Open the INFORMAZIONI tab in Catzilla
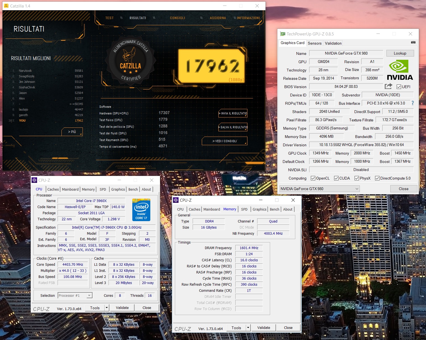 tap(248, 18)
